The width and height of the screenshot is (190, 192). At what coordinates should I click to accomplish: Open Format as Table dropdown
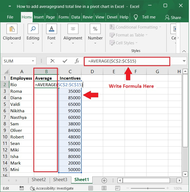click(129, 35)
